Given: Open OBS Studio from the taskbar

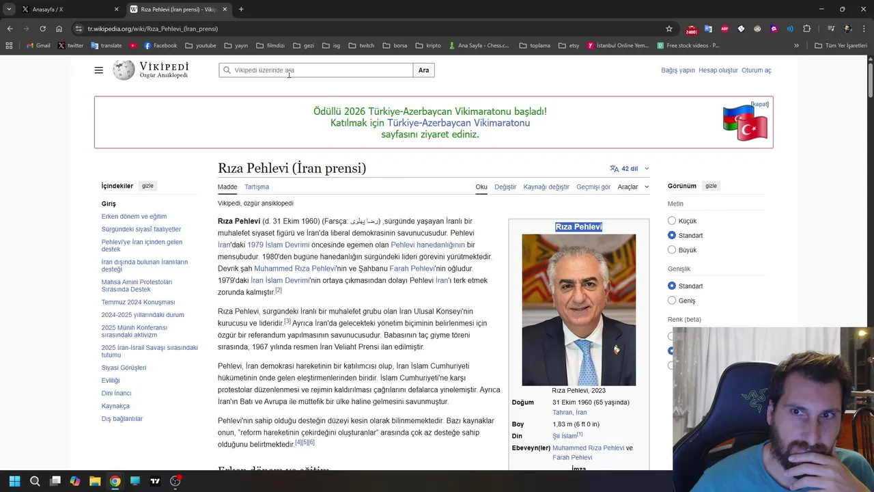Looking at the screenshot, I should click(x=175, y=481).
